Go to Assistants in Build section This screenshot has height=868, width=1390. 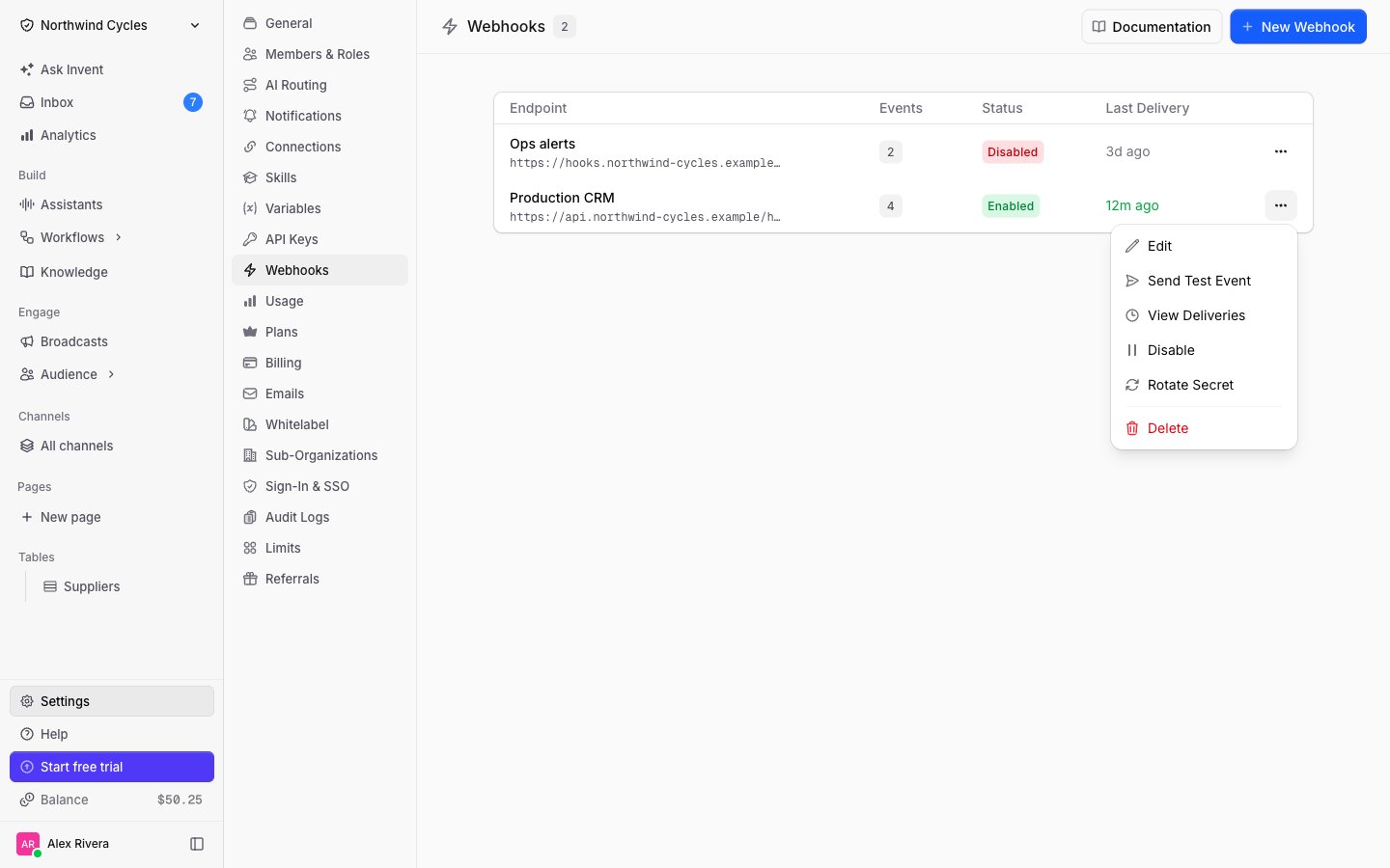point(111,204)
